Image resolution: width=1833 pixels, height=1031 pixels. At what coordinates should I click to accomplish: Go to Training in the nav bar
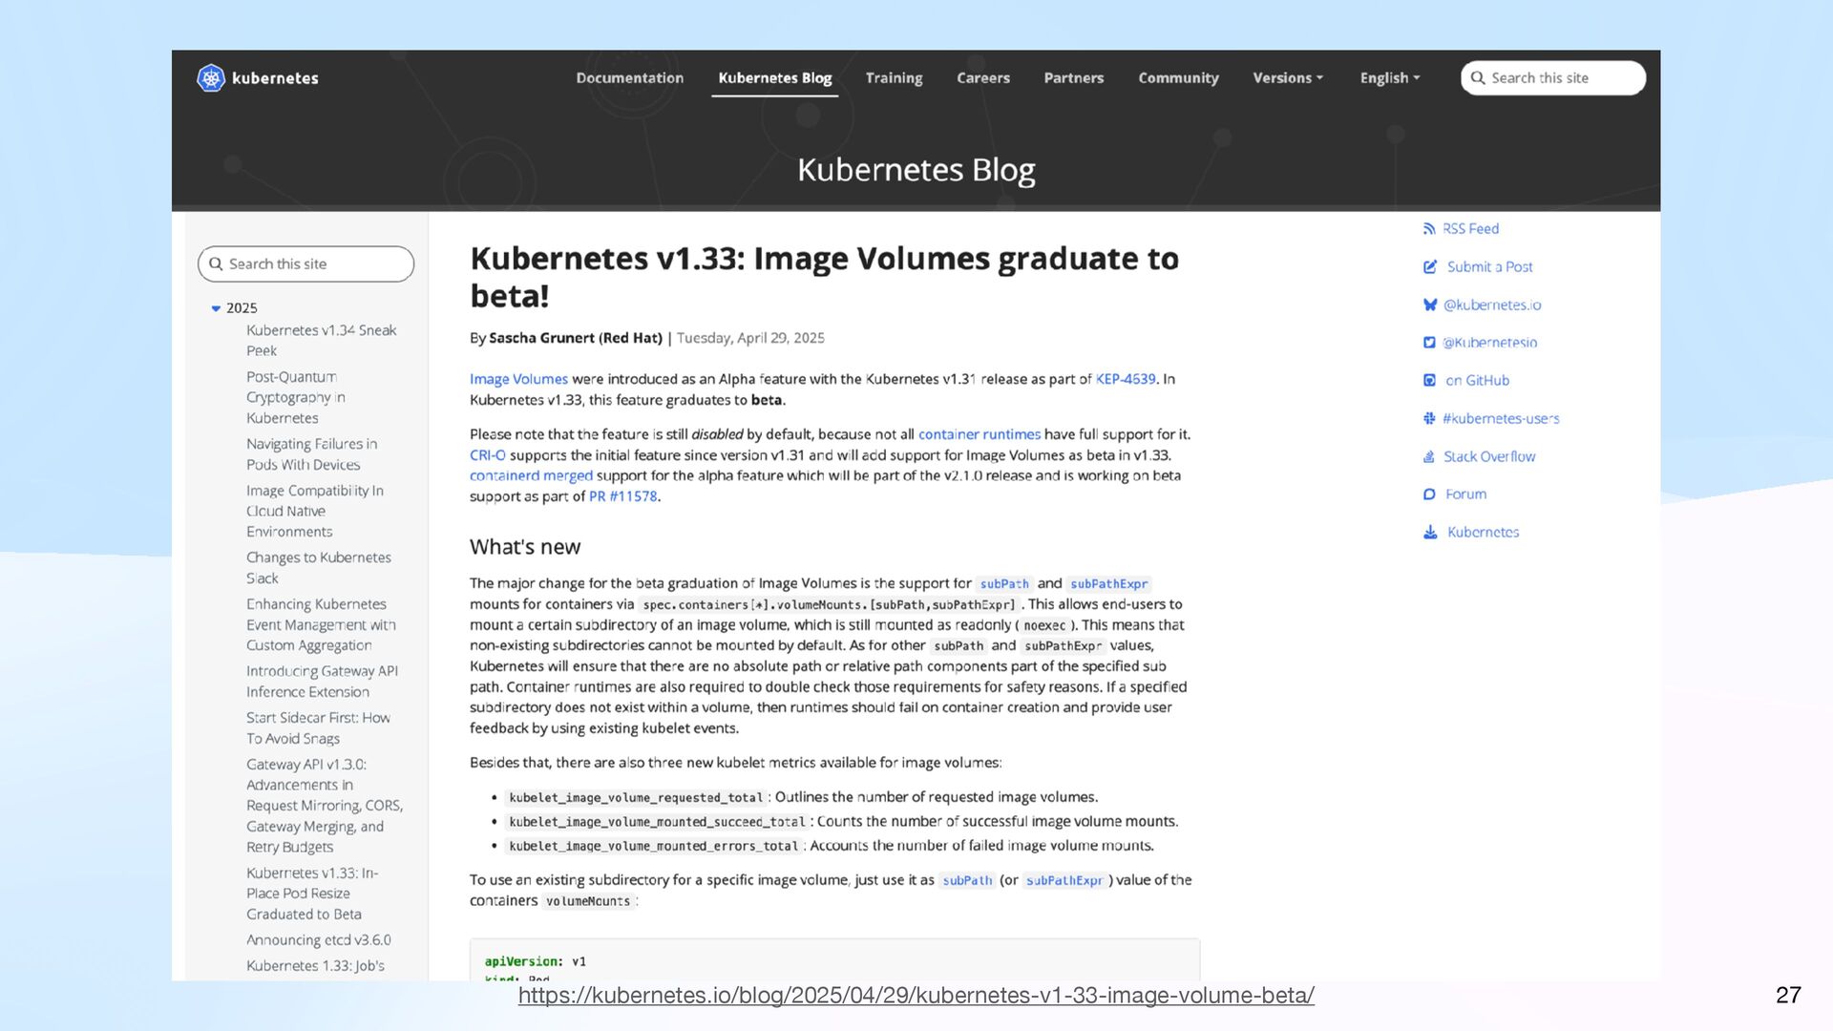click(894, 78)
